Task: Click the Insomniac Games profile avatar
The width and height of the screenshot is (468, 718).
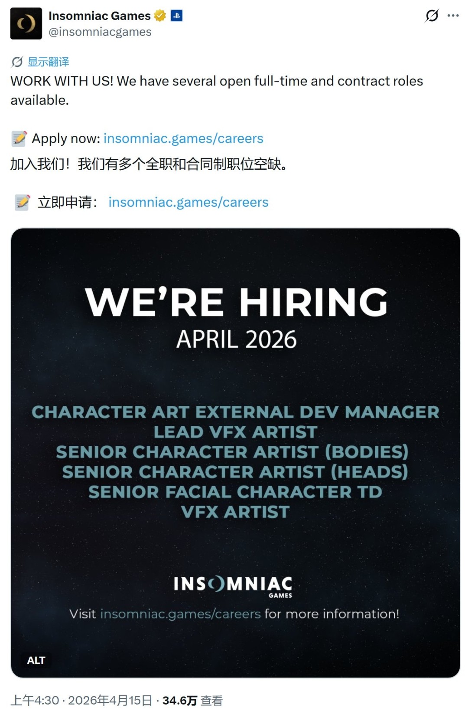Action: 27,23
